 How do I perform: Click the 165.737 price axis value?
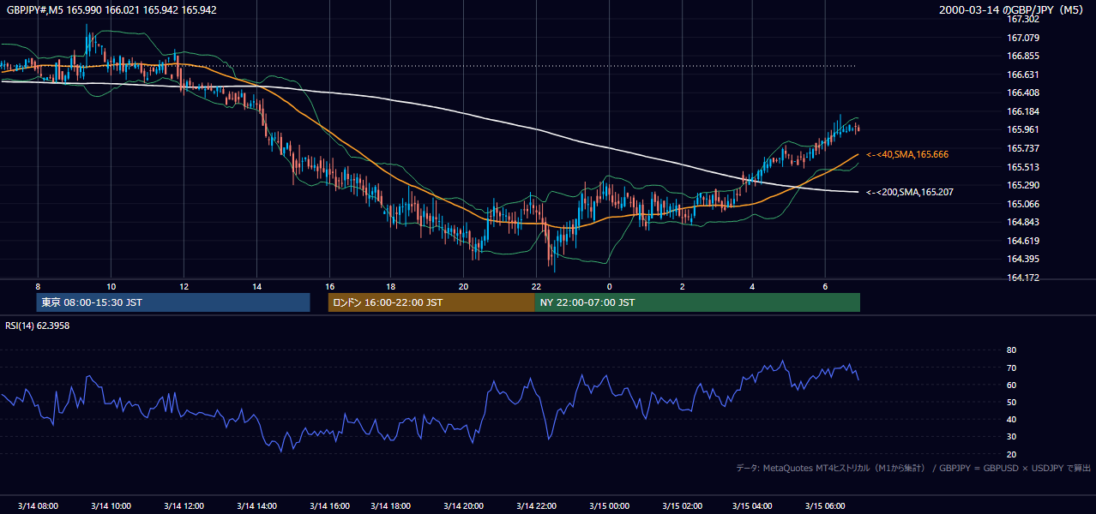click(1023, 148)
